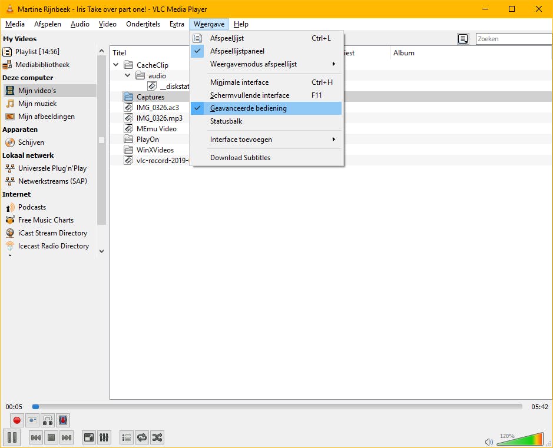Collapse the CacheClip folder
Viewport: 553px width, 448px height.
(115, 65)
